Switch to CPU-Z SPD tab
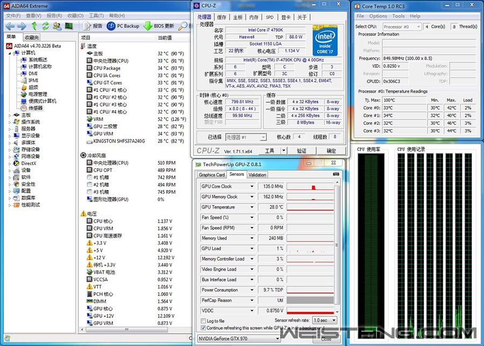Screen dimensions: 484x346 (270, 17)
